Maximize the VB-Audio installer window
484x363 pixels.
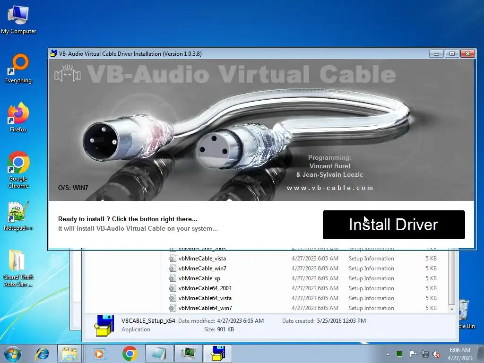point(452,54)
